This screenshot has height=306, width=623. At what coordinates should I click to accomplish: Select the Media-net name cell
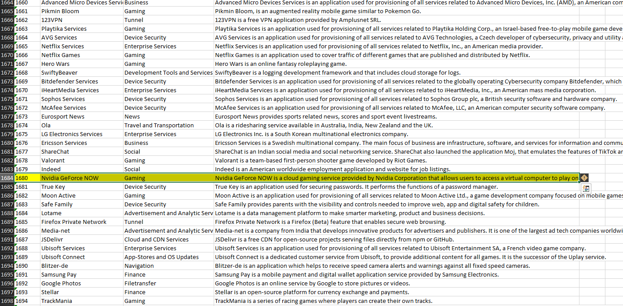(82, 230)
